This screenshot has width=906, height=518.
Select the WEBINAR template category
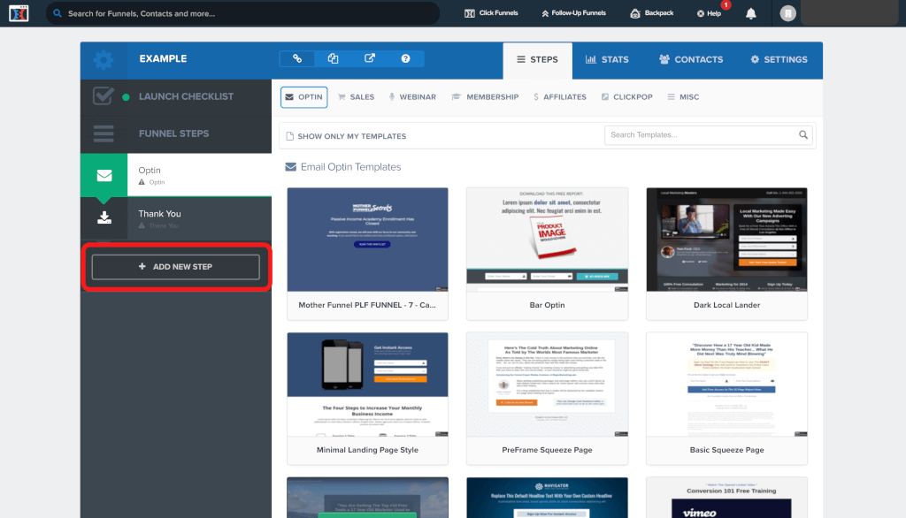click(x=411, y=96)
